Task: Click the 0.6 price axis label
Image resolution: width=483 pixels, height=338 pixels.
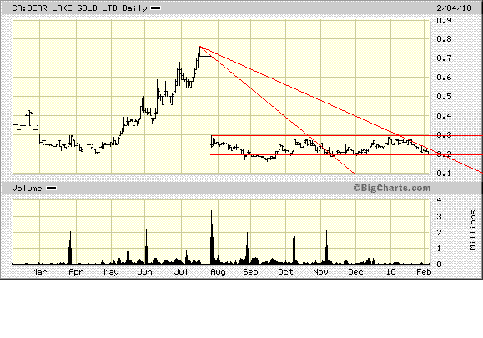Action: [x=444, y=78]
